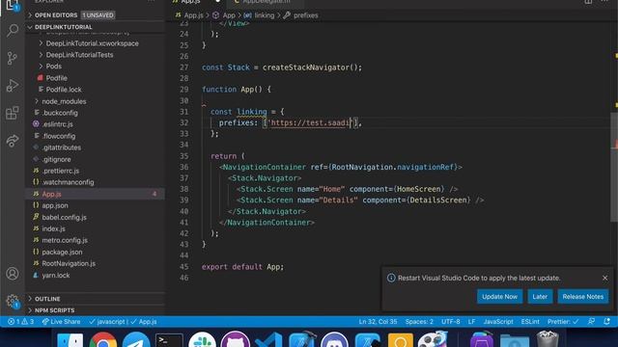Place cursor at export default App line
Screen dimensions: 618x347
242,266
